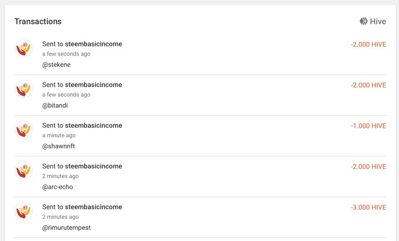Open avatar of the @arc-echo transaction
This screenshot has height=241, width=399.
point(24,171)
